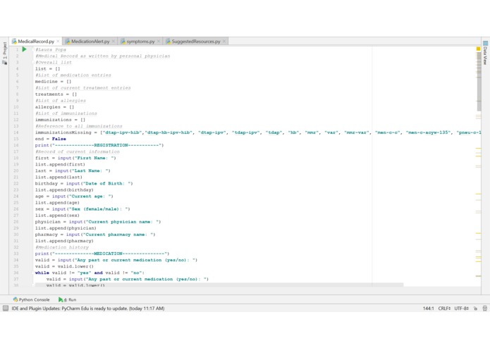Open the Data View side panel
490x348 pixels.
pyautogui.click(x=485, y=53)
